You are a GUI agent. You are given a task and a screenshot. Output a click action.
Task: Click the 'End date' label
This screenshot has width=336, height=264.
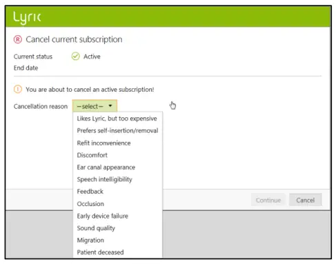(26, 68)
